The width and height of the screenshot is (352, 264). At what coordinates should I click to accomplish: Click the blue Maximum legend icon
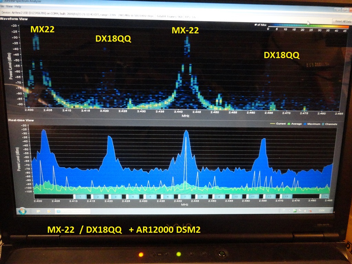pos(305,124)
